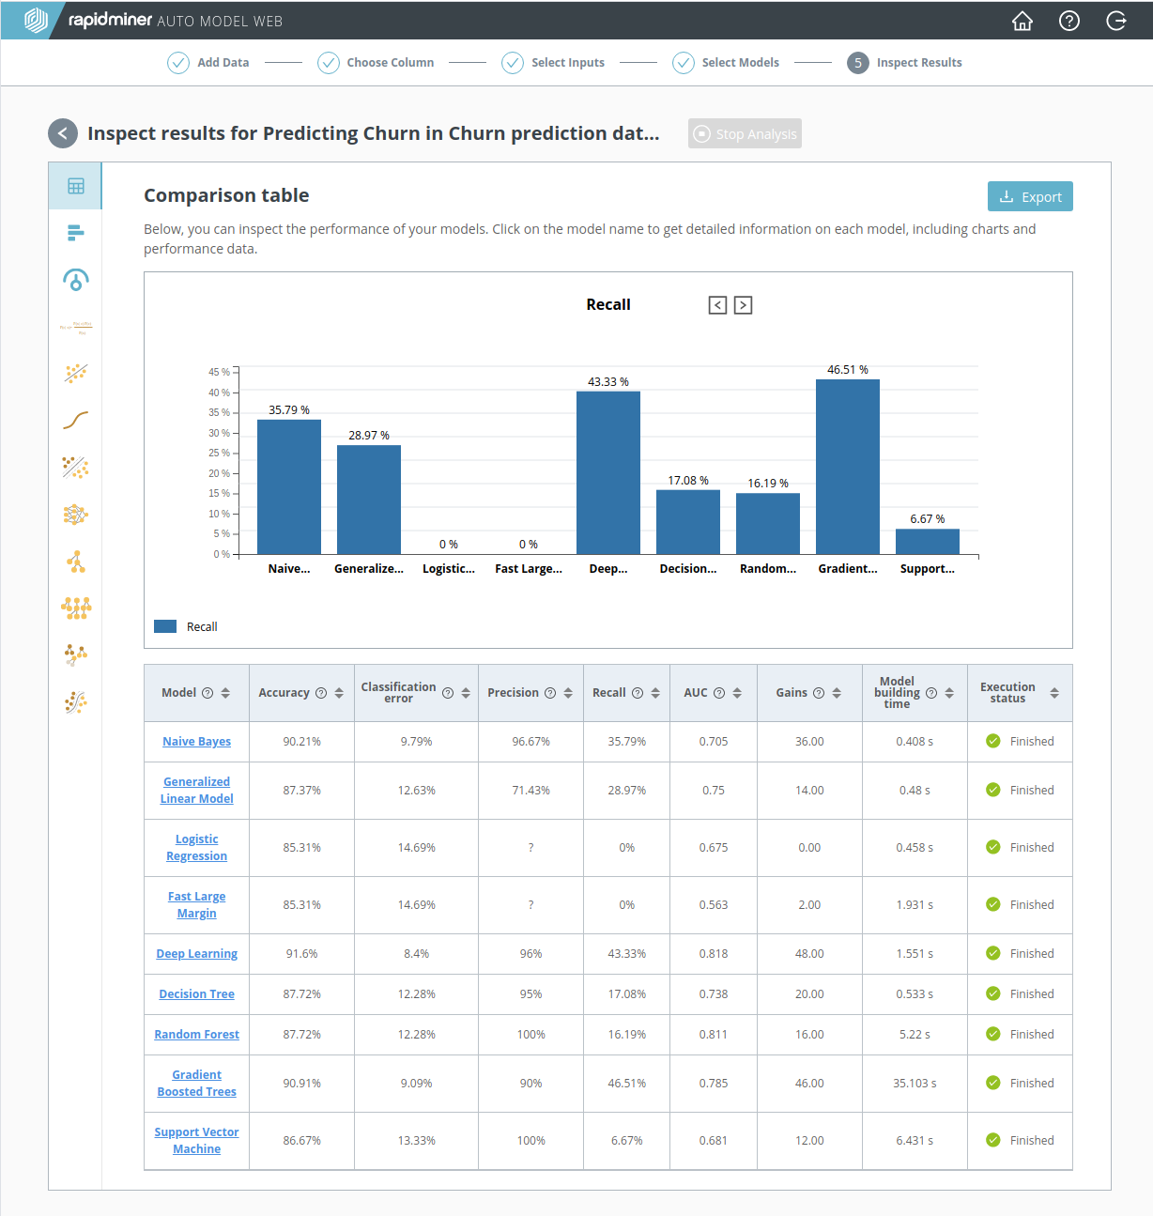This screenshot has height=1216, width=1153.
Task: Sort table by Recall column
Action: (x=655, y=693)
